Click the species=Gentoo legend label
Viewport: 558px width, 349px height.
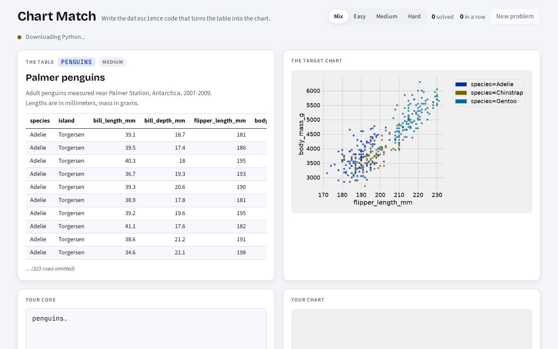[x=493, y=101]
